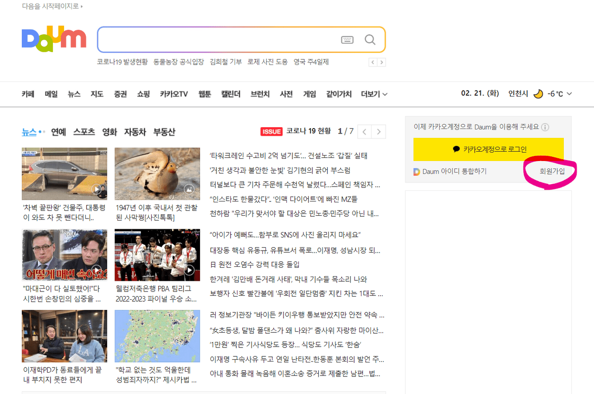The height and width of the screenshot is (394, 594).
Task: Show next trending search keywords
Action: tap(381, 62)
